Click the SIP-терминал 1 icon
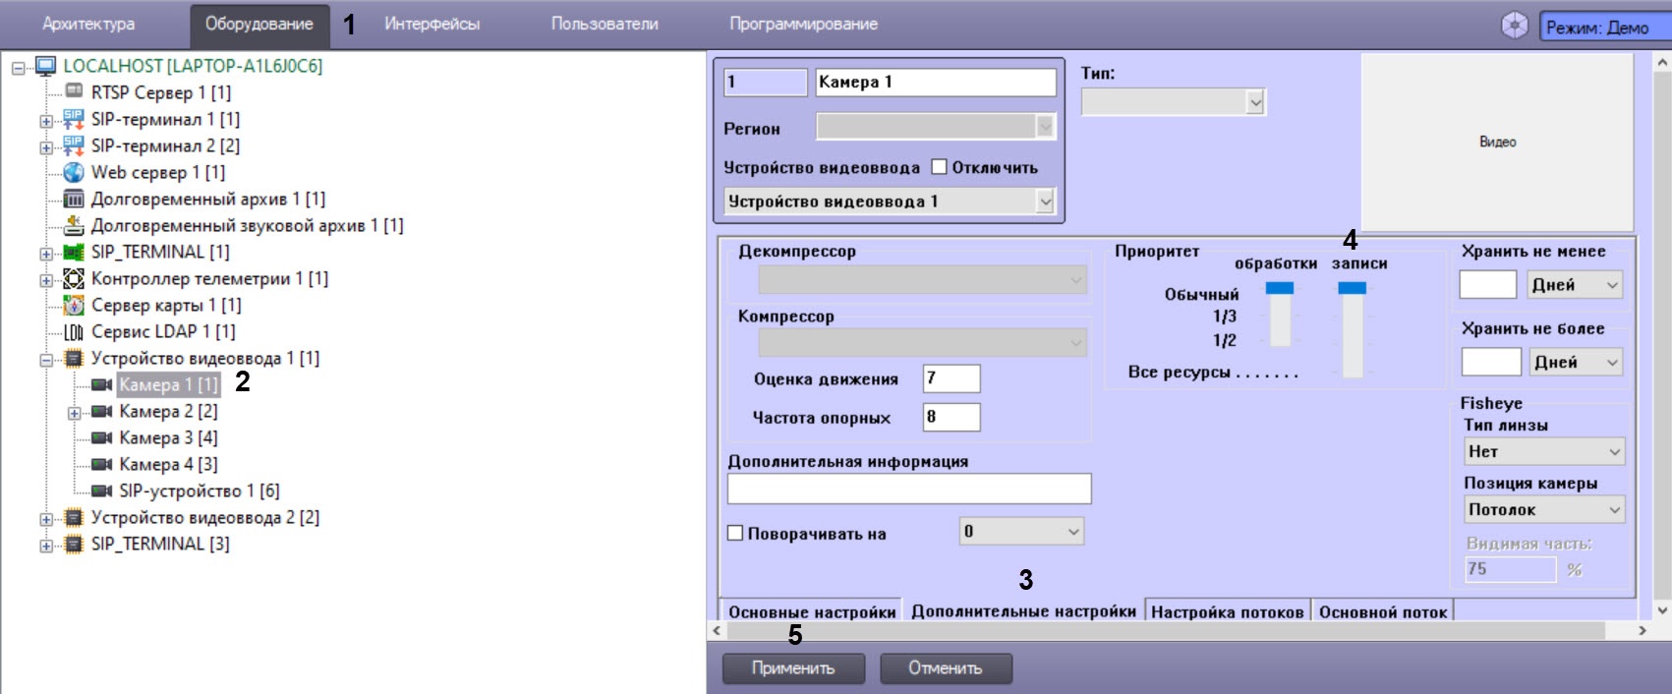1672x694 pixels. click(x=74, y=119)
